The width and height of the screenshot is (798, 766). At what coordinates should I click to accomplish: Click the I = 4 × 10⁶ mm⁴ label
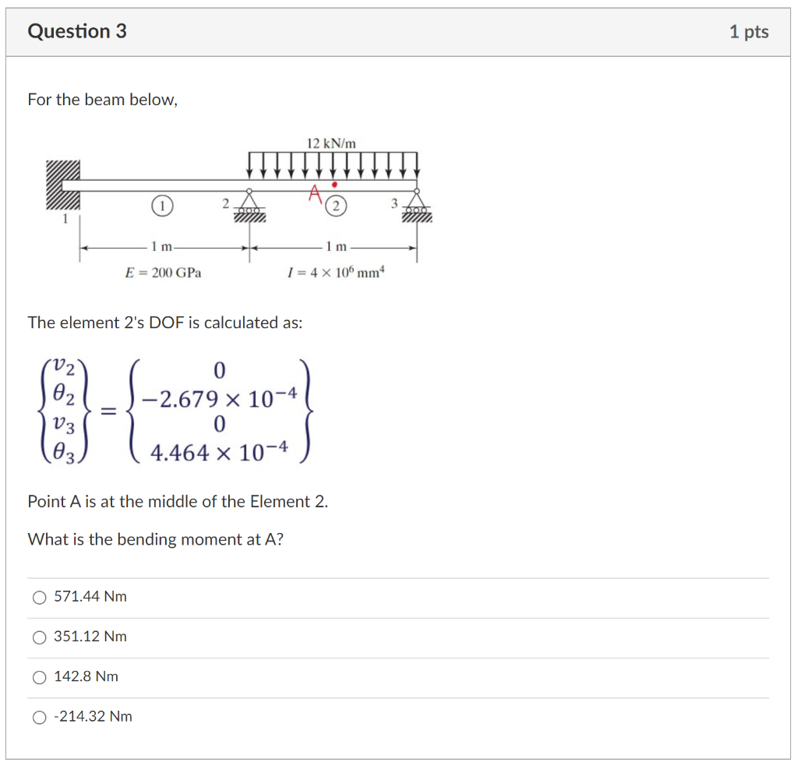335,273
